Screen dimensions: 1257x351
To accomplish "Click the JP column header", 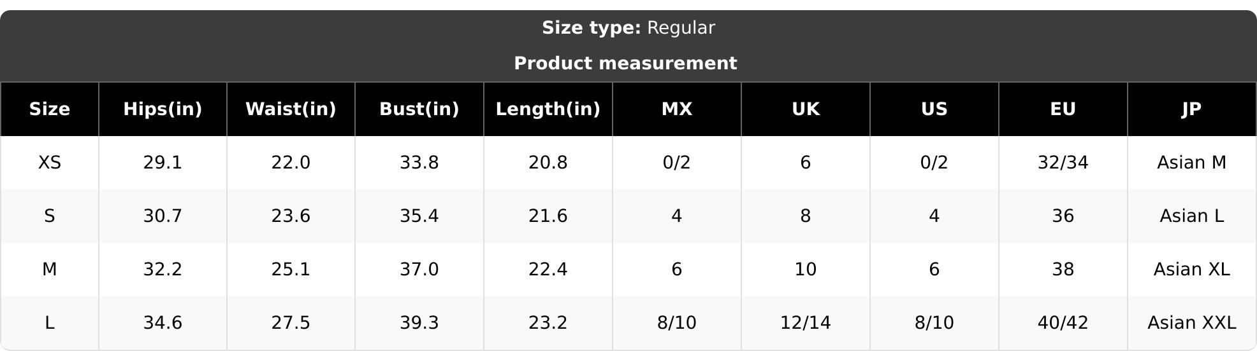I will point(1192,109).
